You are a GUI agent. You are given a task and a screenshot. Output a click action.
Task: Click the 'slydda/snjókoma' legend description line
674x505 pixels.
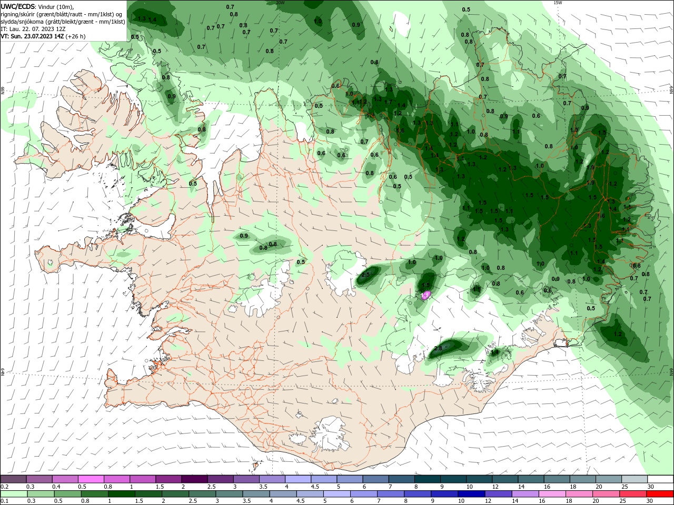point(63,22)
